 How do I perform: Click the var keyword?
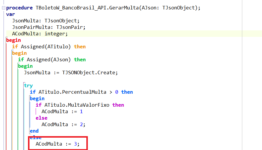point(11,14)
